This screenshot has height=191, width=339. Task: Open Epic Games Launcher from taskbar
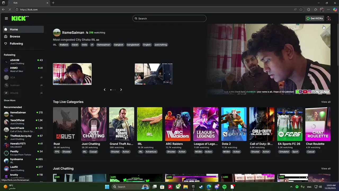click(193, 187)
